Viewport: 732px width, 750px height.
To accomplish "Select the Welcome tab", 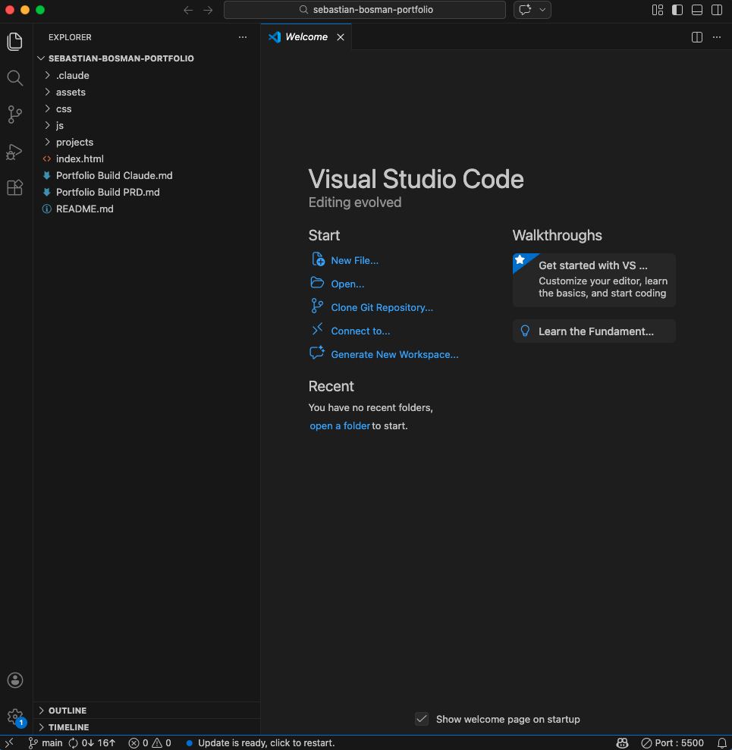I will point(306,36).
